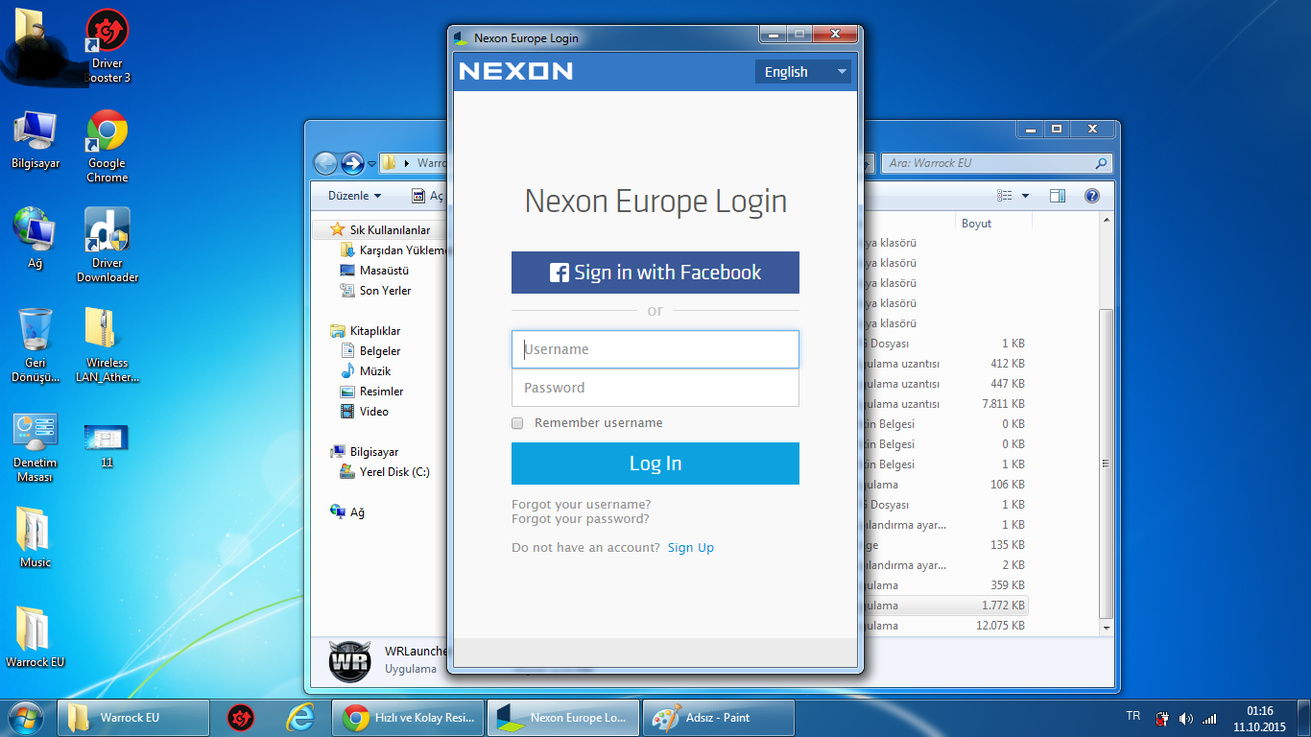Click the Boyut column header
This screenshot has width=1311, height=737.
(x=993, y=224)
